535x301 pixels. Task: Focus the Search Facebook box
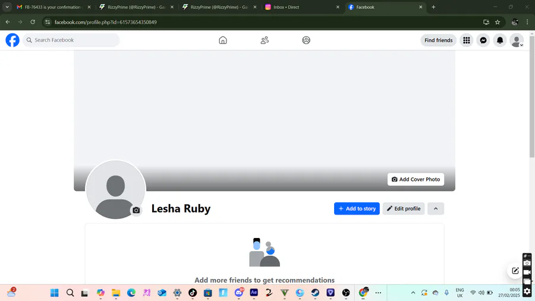pos(71,40)
